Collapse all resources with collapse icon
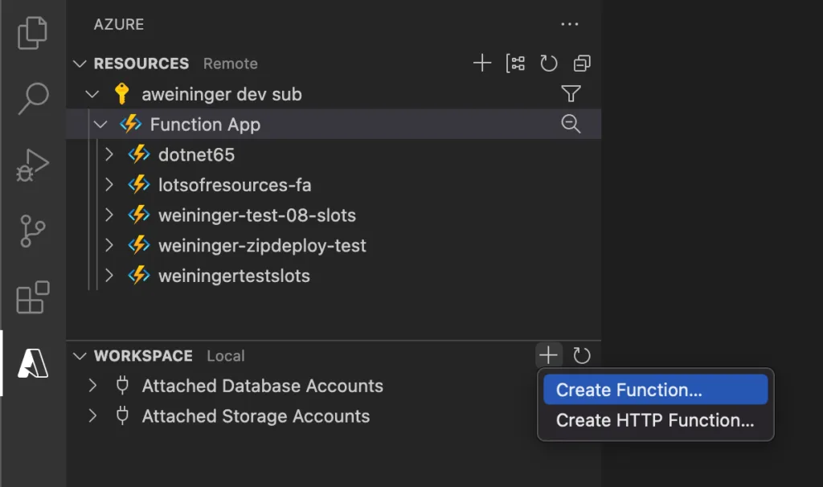Viewport: 823px width, 487px height. [x=582, y=63]
